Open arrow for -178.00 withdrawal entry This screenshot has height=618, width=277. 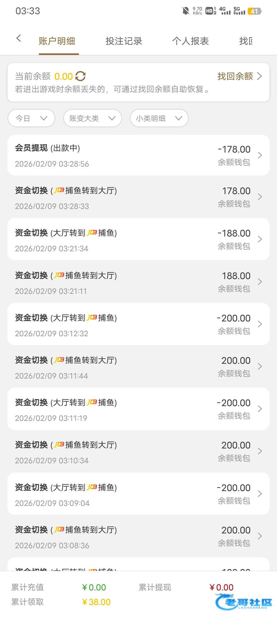[260, 155]
